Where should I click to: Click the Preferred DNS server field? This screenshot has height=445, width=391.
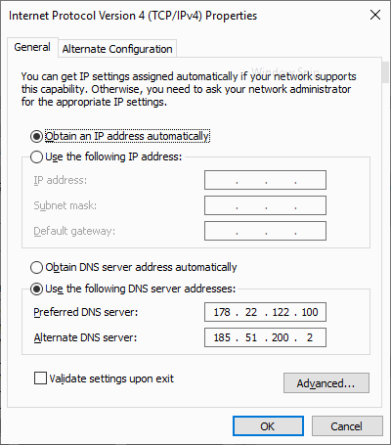[x=265, y=312]
